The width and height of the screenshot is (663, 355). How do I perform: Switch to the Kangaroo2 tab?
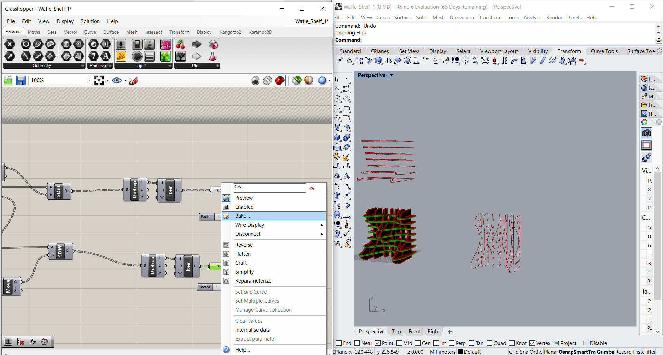230,32
